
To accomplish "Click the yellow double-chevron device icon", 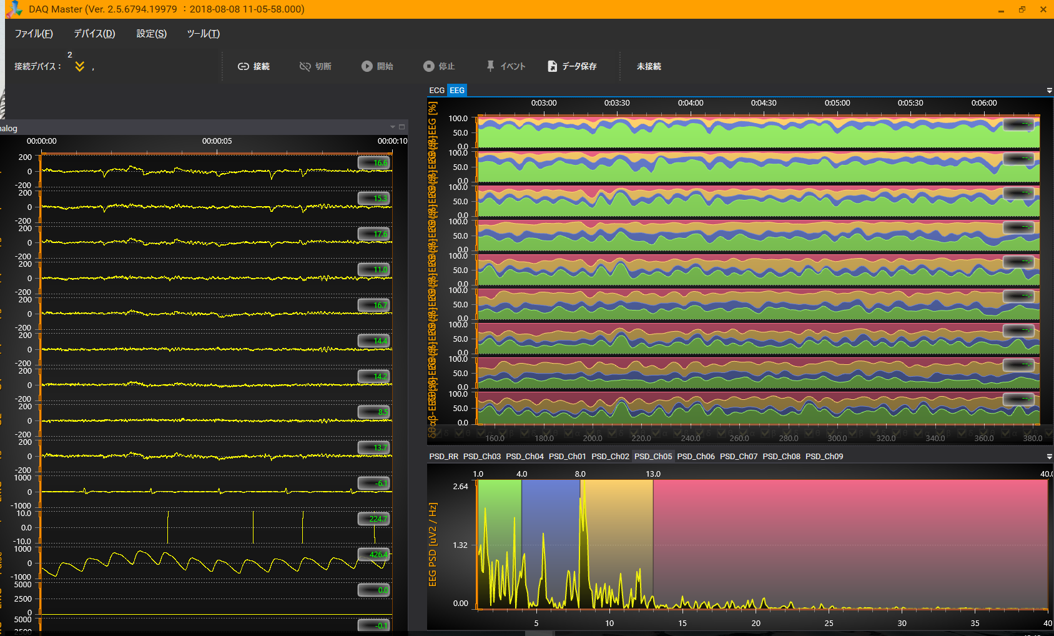I will tap(79, 66).
